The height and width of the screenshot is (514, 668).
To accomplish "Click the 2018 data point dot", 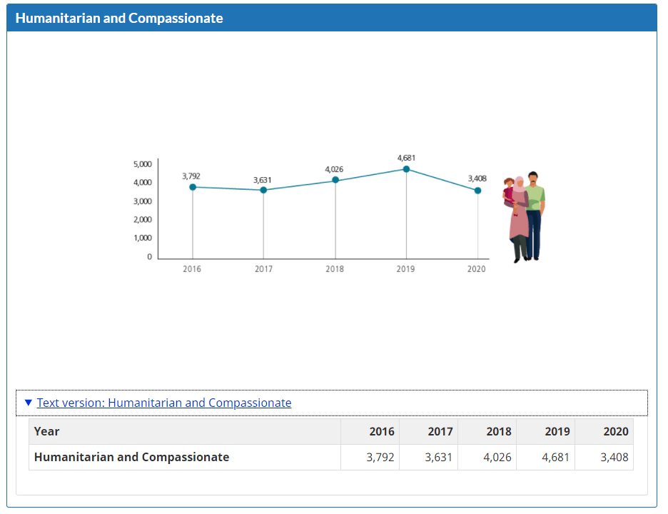I will (335, 180).
